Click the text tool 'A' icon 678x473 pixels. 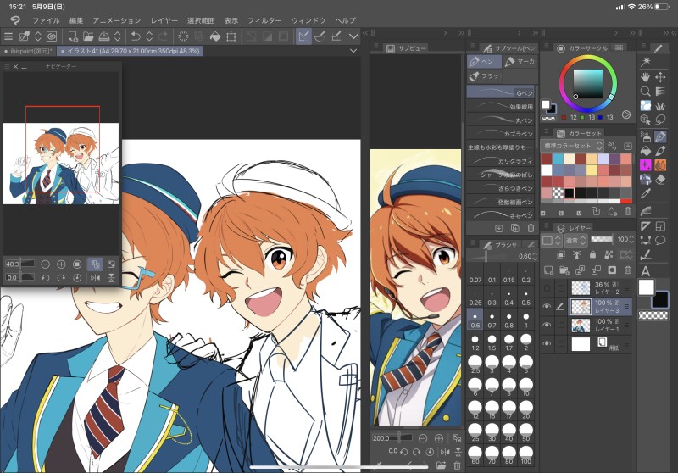(646, 270)
